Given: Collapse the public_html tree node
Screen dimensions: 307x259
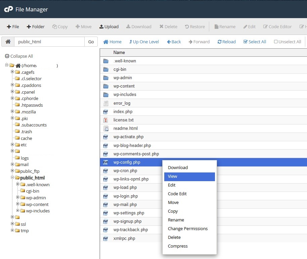Looking at the screenshot, I should coord(12,177).
